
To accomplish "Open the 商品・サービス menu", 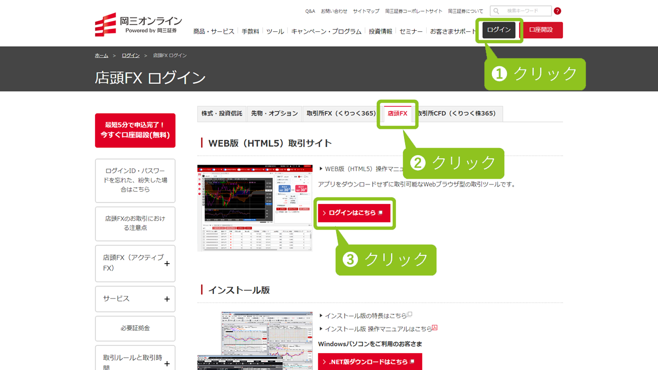I will (x=214, y=31).
